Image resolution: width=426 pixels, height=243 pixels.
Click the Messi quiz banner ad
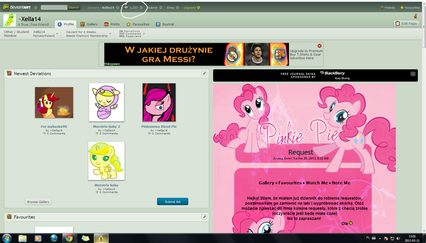click(x=196, y=55)
